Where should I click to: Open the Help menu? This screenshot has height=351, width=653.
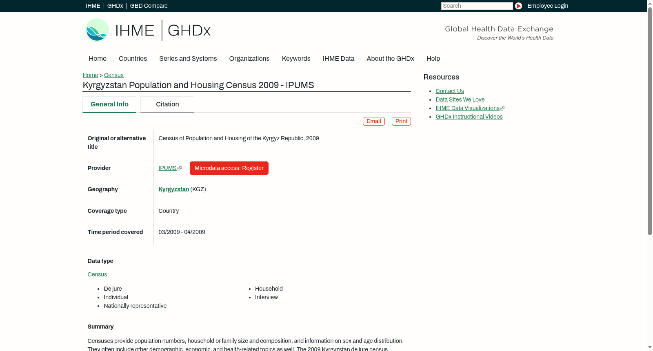coord(433,59)
